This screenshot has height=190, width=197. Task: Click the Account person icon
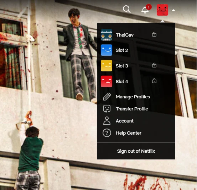point(107,121)
